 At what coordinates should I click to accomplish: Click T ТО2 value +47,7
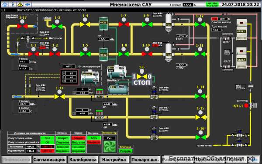pos(181,65)
